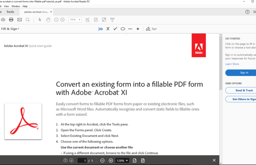Click the page number input field
Image resolution: width=256 pixels, height=165 pixels.
pyautogui.click(x=82, y=161)
